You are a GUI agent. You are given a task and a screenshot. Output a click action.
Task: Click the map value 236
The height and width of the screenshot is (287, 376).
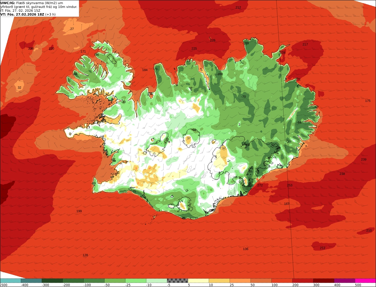[x=31, y=49]
